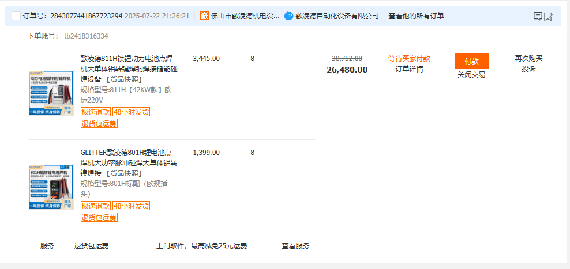Open 订单详情 link
The image size is (570, 269).
pyautogui.click(x=409, y=69)
